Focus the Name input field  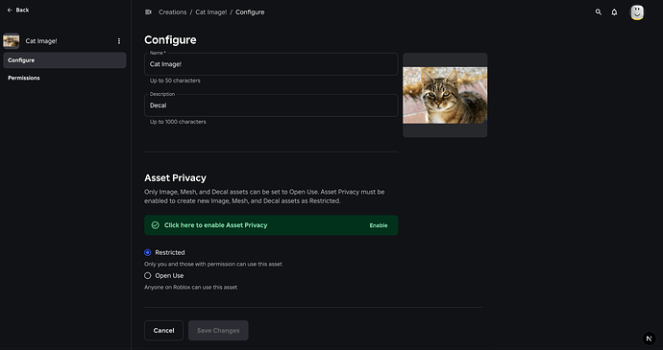click(271, 64)
